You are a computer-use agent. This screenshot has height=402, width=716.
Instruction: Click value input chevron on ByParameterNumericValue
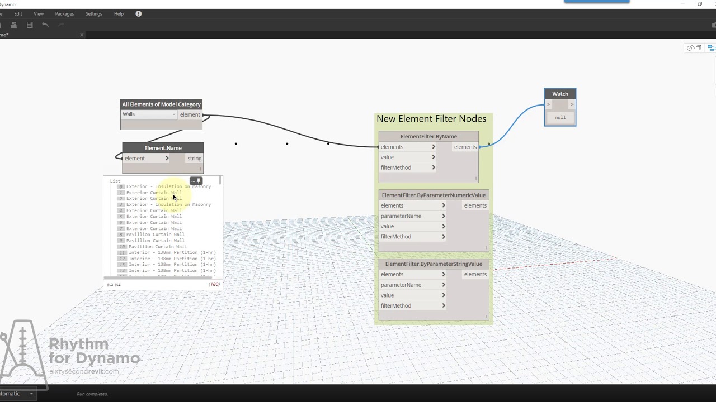(444, 226)
